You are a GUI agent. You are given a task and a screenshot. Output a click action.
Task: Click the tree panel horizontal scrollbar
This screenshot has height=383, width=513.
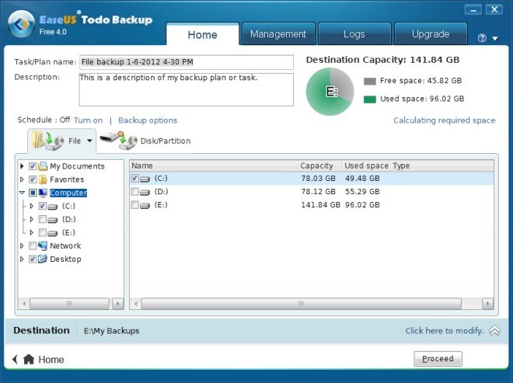69,304
